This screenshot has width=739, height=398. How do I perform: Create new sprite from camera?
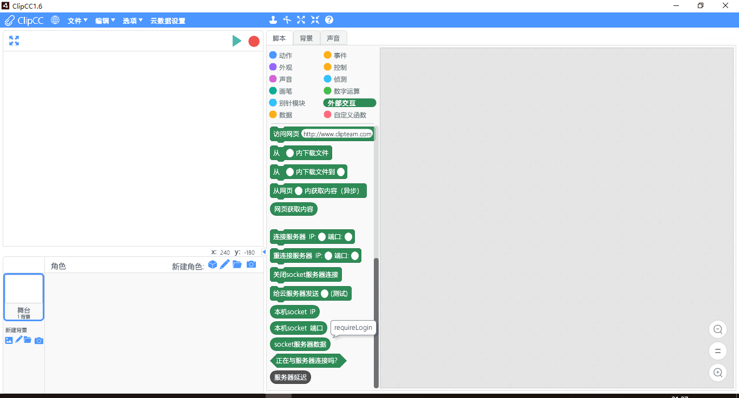pos(251,264)
